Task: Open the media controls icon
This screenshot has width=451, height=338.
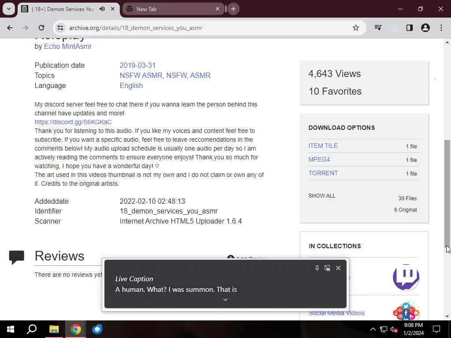Action: click(378, 28)
